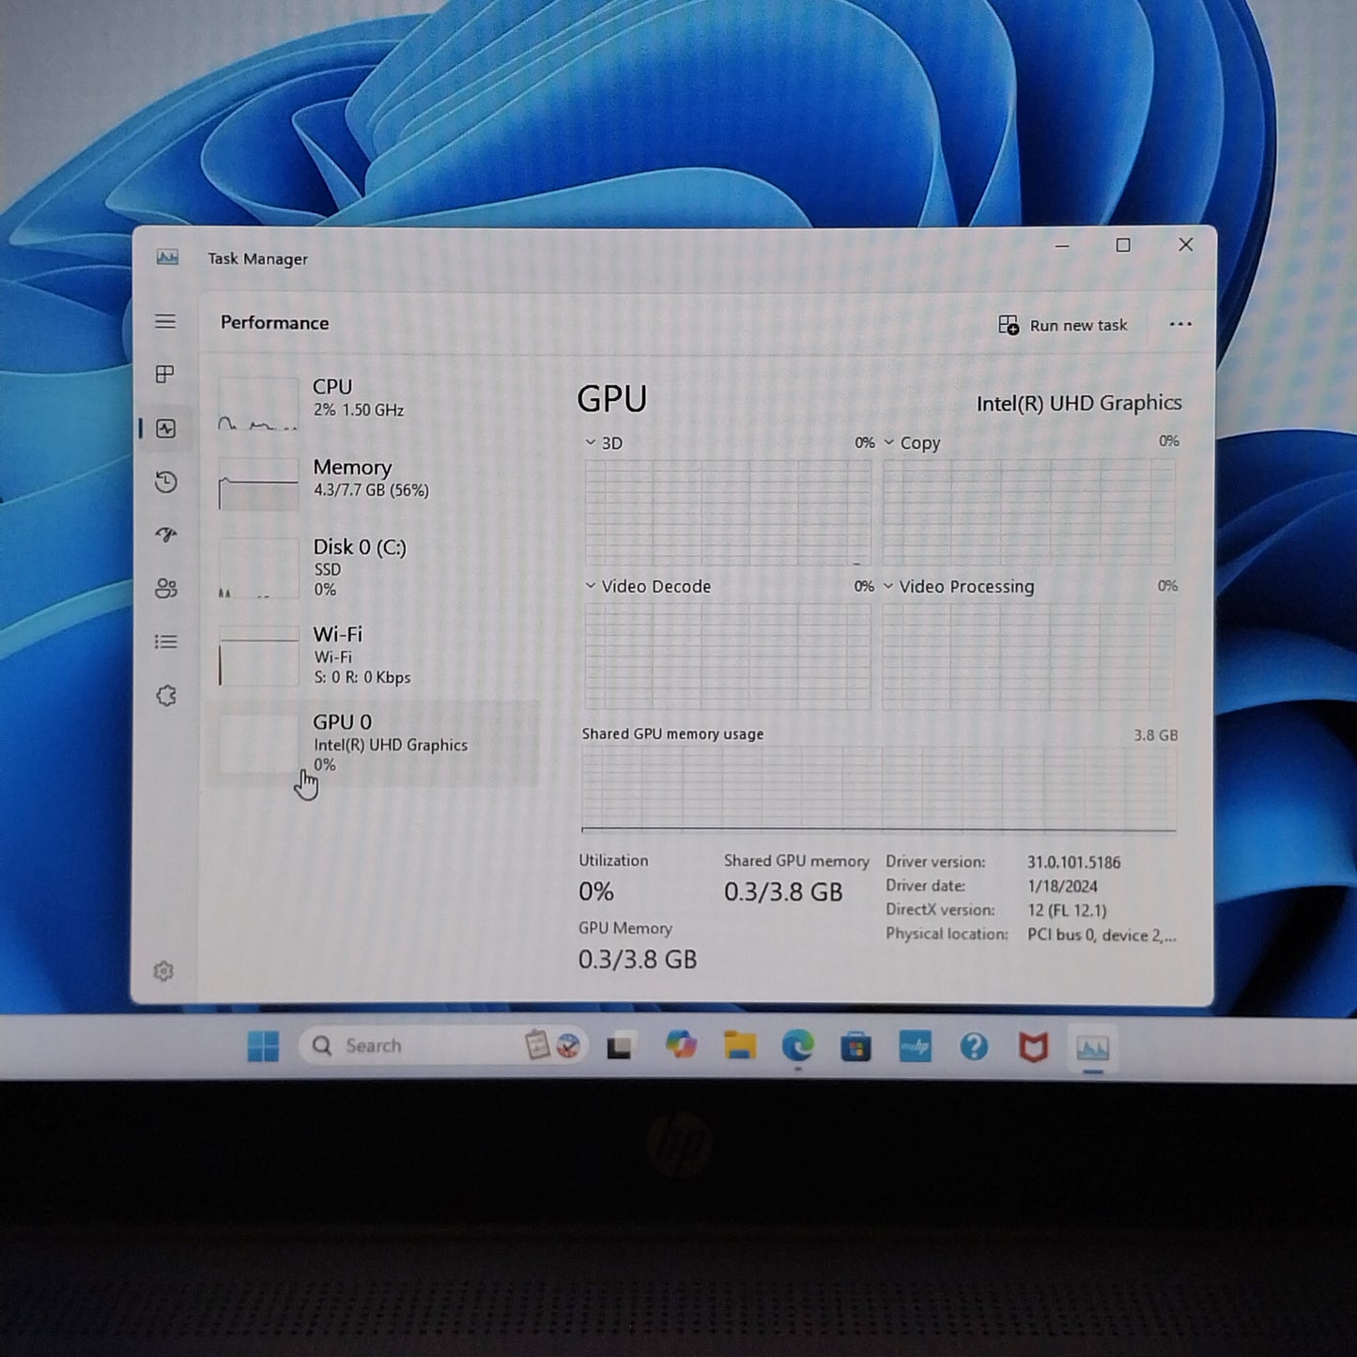Click the 0% Utilization value
Screen dimensions: 1357x1357
[596, 892]
